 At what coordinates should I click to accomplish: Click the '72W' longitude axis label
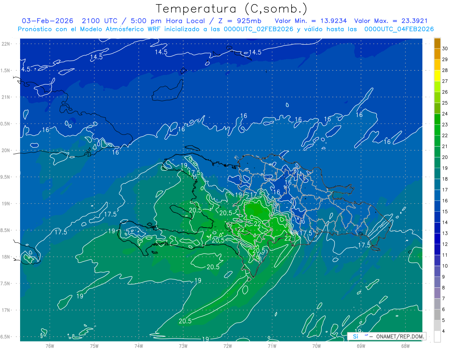click(227, 346)
